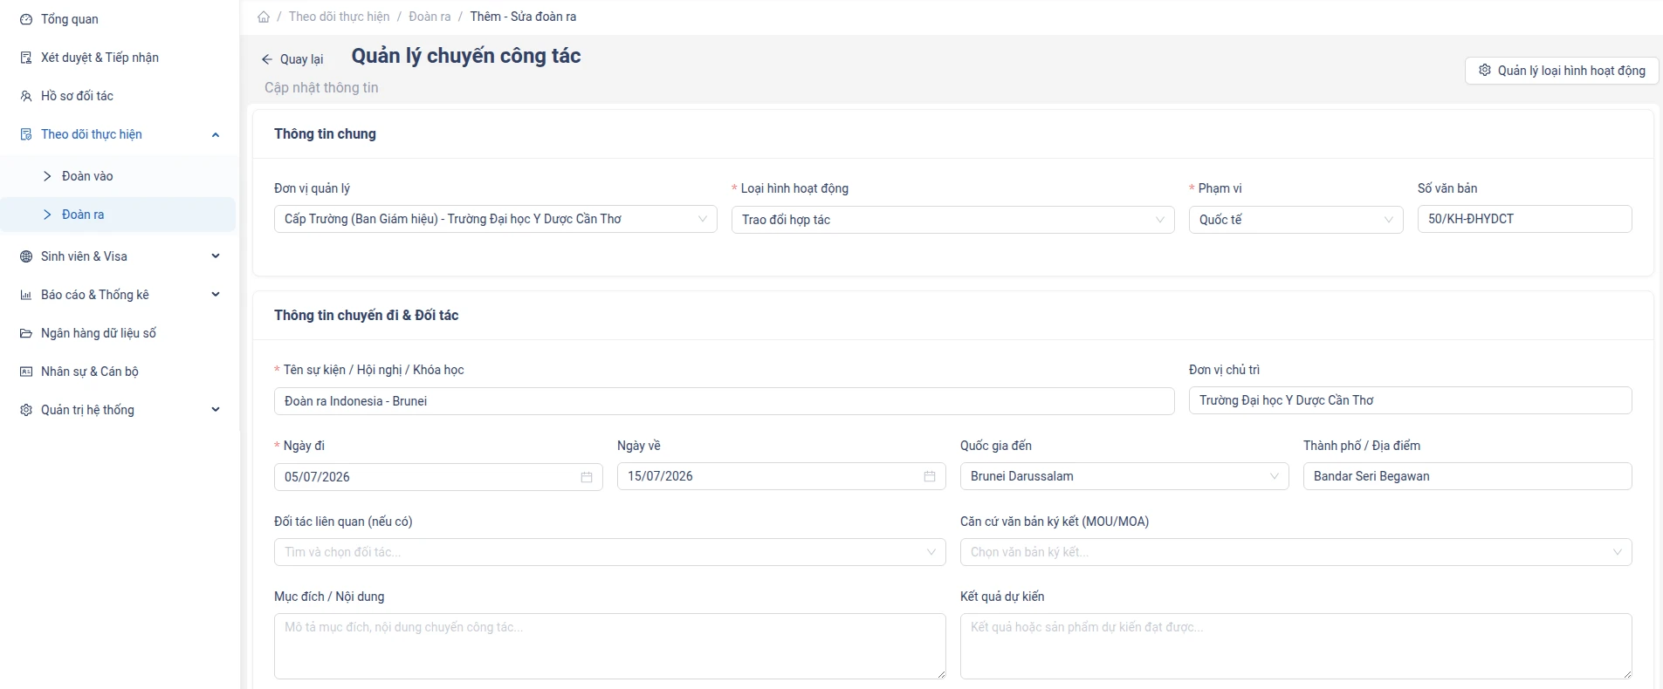Open calendar icon in Ngày về field
Viewport: 1663px width, 689px height.
(930, 476)
